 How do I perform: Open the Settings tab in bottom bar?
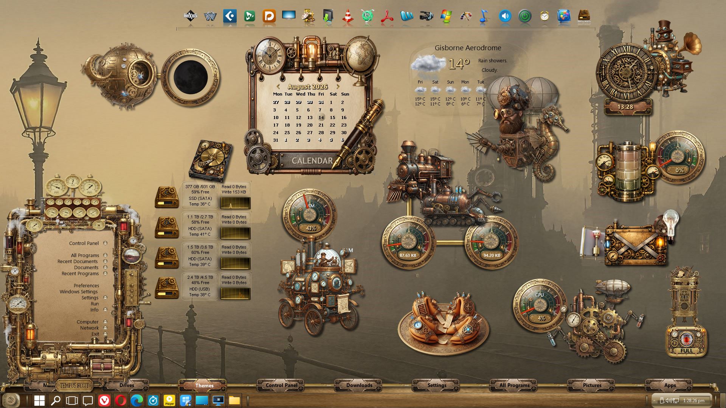[437, 385]
